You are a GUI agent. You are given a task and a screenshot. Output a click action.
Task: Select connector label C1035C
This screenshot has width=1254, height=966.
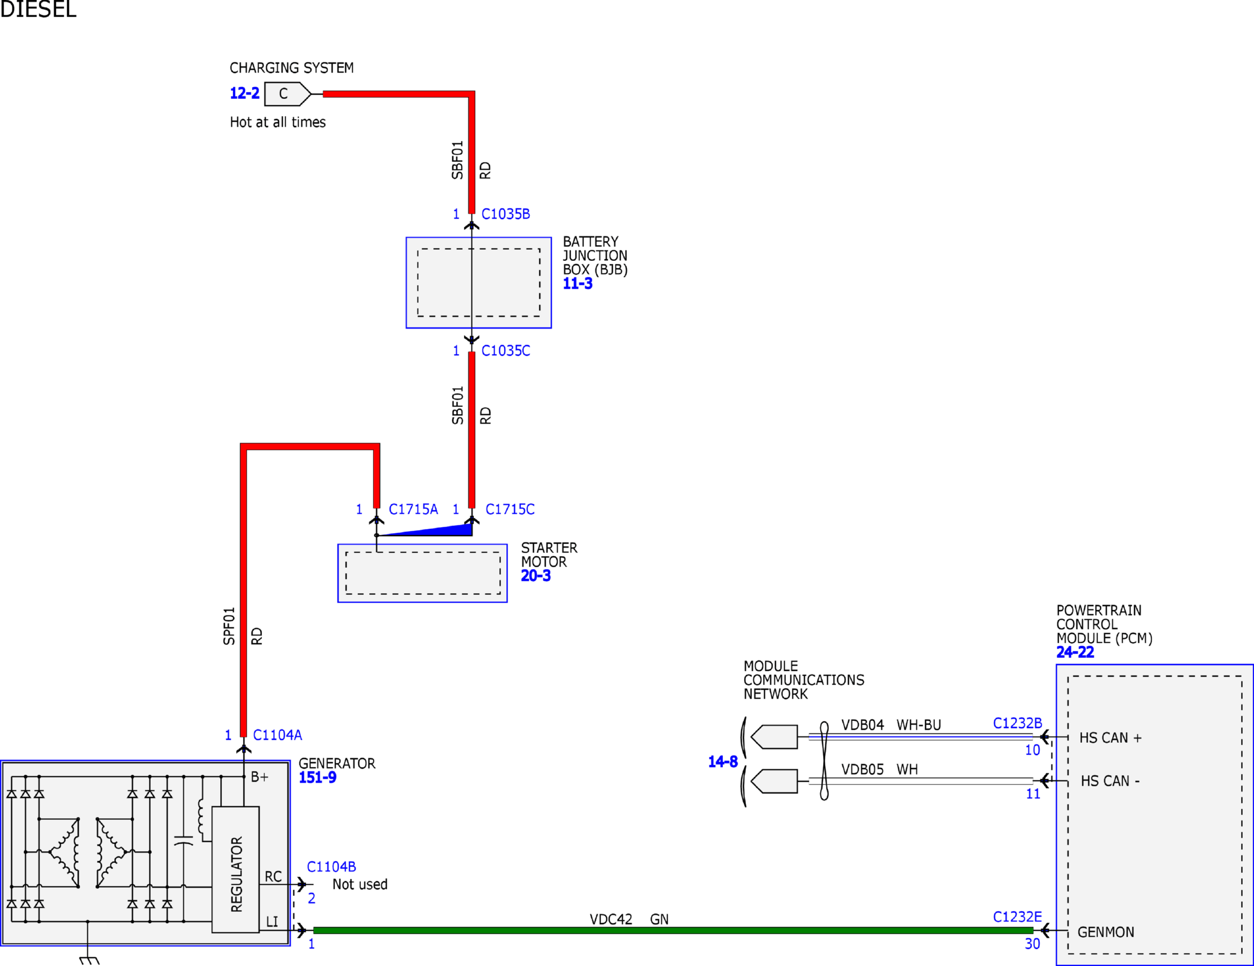pos(506,350)
